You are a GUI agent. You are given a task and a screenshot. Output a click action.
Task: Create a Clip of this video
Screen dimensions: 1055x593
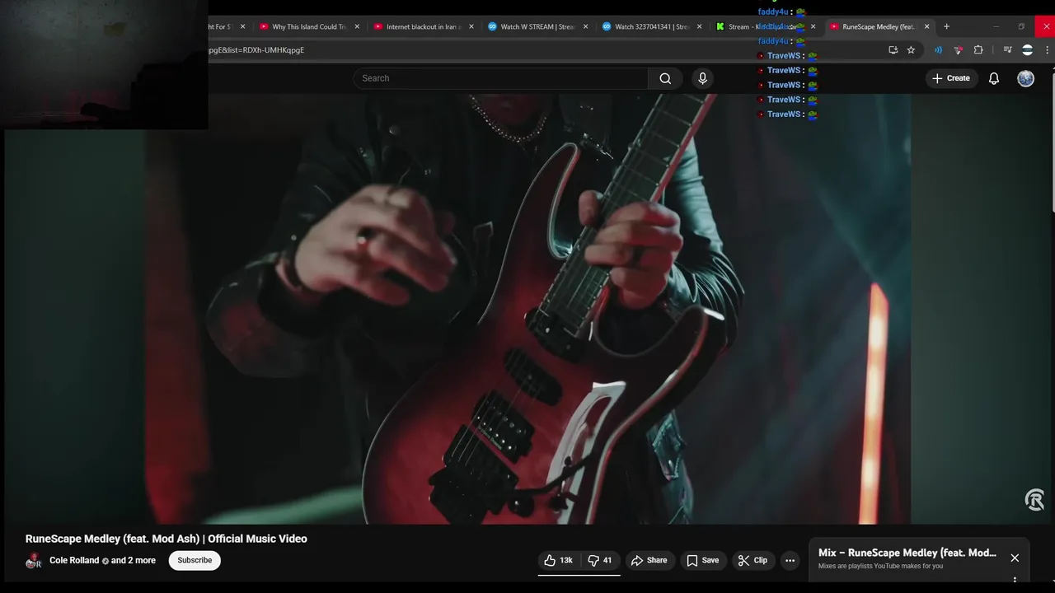tap(753, 560)
